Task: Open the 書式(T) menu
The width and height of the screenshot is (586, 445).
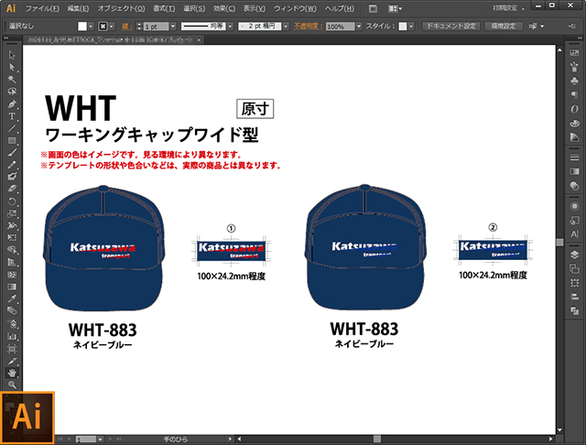Action: point(164,8)
